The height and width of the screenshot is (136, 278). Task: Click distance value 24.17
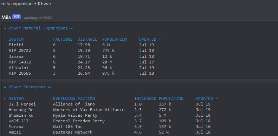click(x=84, y=62)
